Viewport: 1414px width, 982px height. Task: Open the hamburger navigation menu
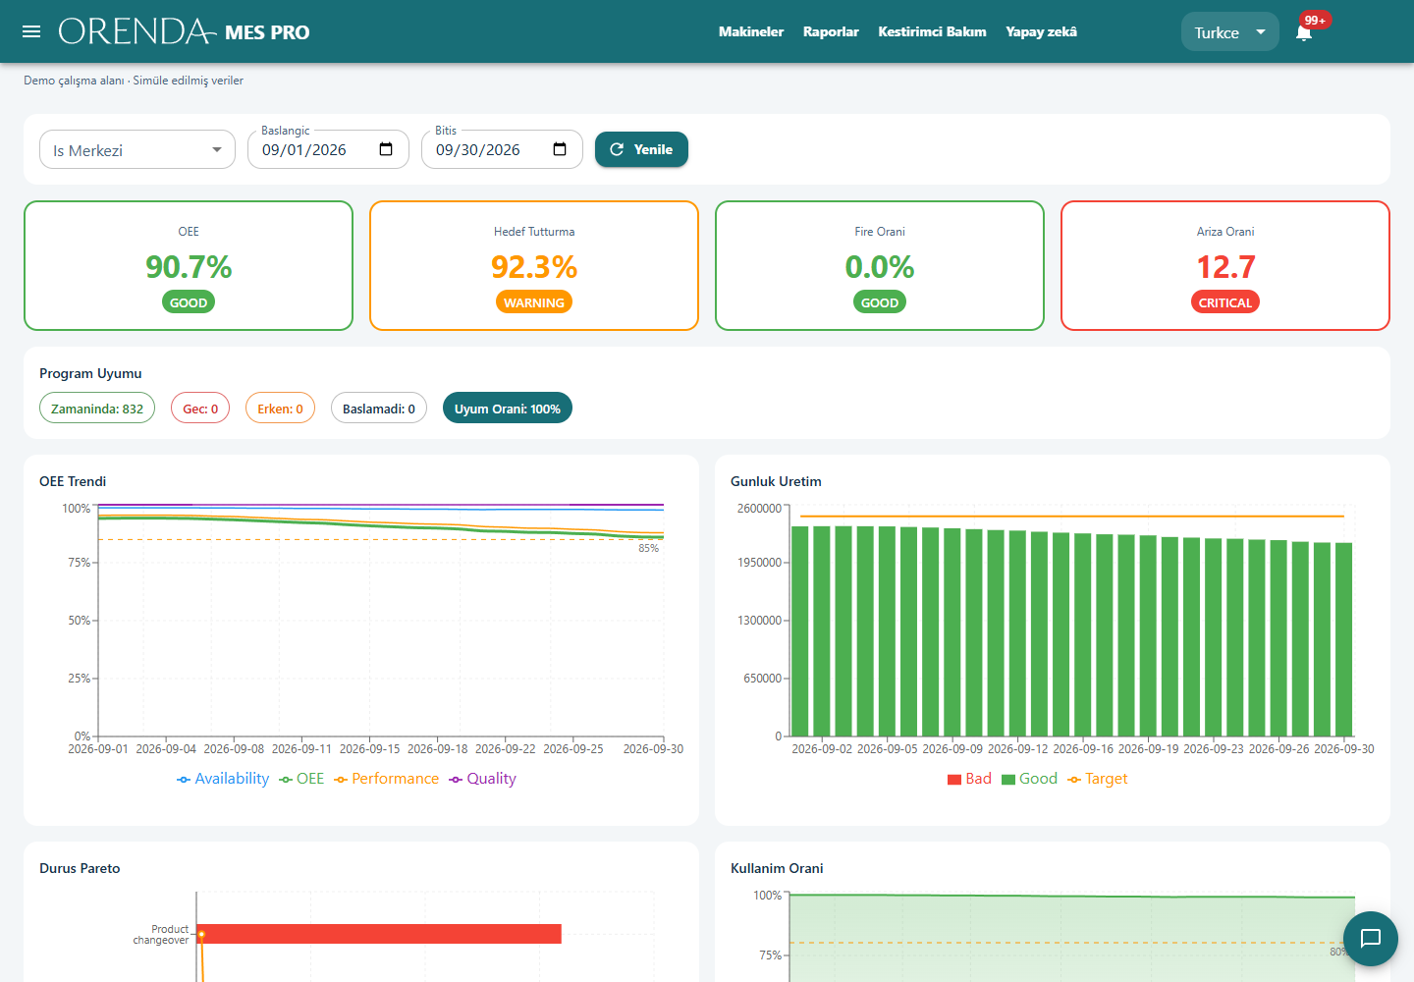coord(31,31)
